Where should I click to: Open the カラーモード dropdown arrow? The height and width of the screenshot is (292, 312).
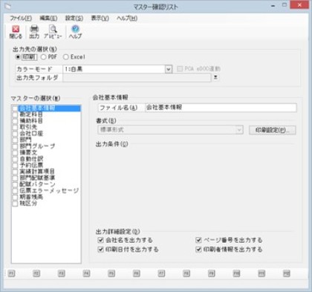click(169, 69)
